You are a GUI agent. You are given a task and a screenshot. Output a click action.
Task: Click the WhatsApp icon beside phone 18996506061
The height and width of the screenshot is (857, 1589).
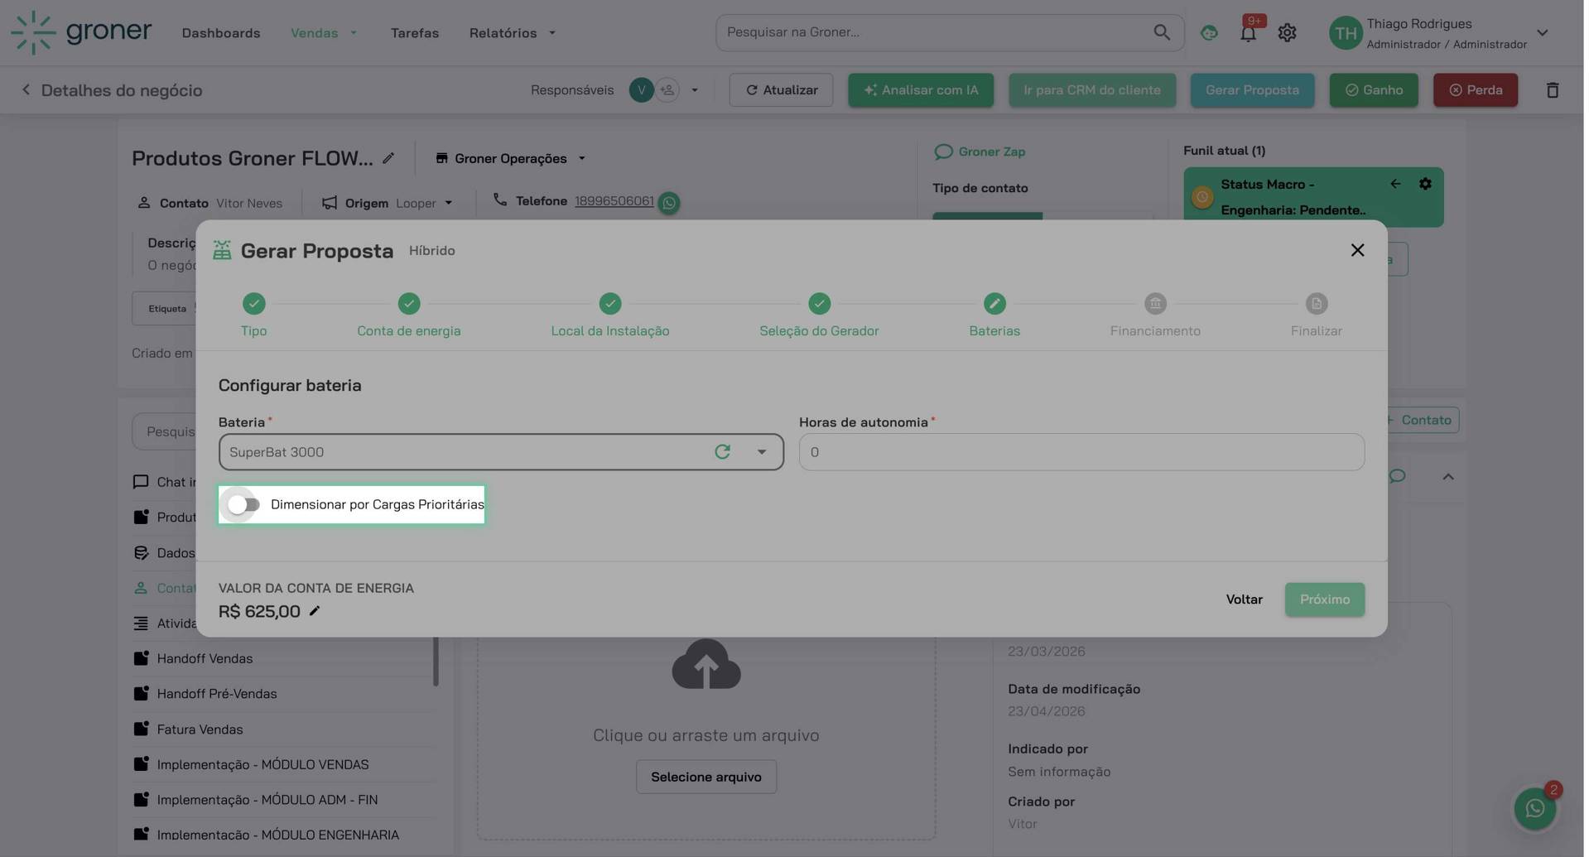point(668,203)
